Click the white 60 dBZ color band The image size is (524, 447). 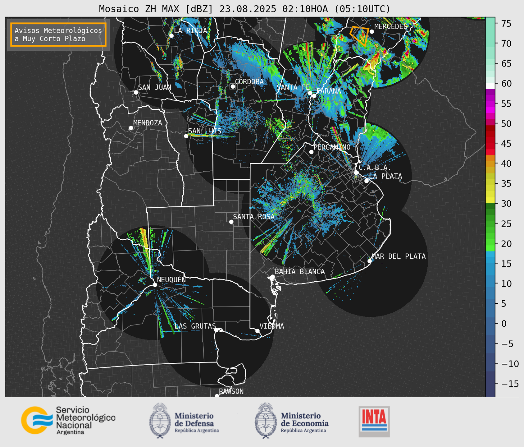click(490, 86)
